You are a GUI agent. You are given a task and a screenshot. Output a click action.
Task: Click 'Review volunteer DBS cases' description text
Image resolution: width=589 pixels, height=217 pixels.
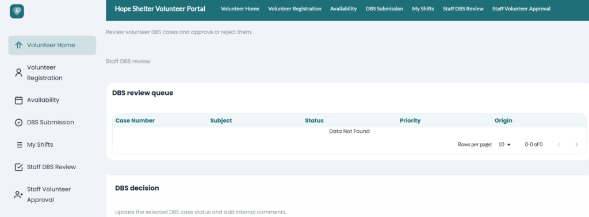click(179, 32)
